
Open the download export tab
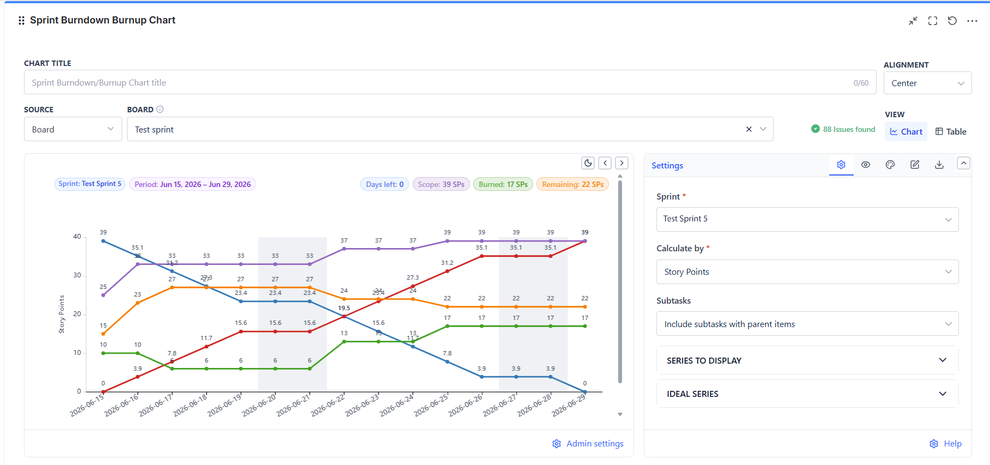[x=939, y=165]
